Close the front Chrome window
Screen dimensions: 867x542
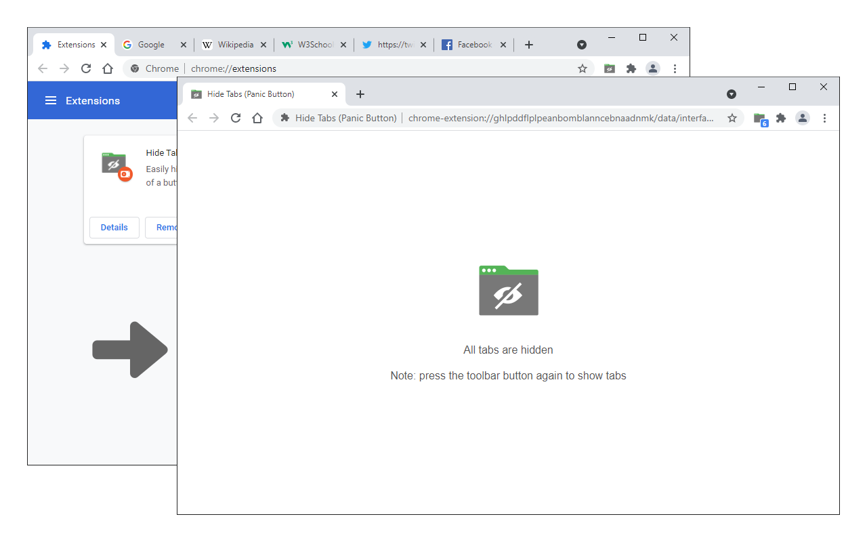pyautogui.click(x=824, y=87)
